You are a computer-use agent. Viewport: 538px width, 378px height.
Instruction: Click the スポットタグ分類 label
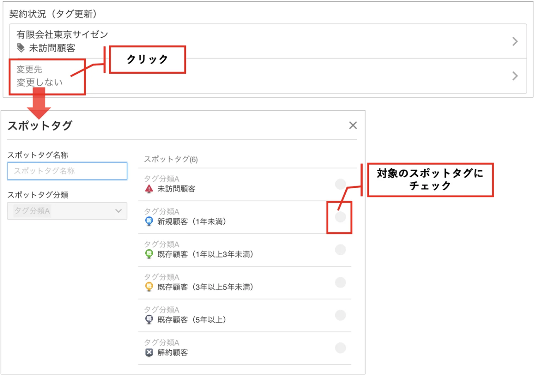pyautogui.click(x=38, y=195)
